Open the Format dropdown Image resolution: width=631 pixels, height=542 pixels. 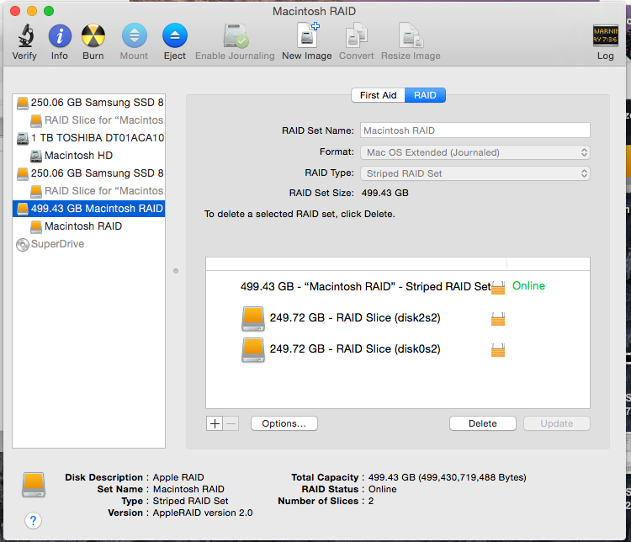point(475,152)
